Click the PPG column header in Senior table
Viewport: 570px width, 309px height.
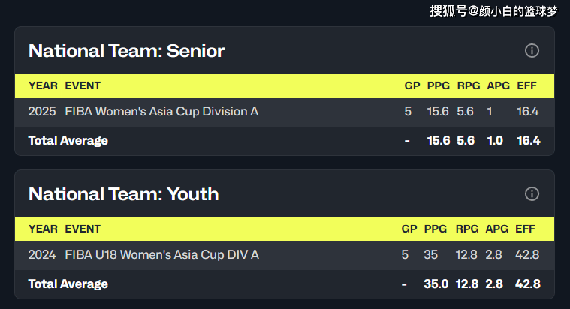click(x=438, y=85)
